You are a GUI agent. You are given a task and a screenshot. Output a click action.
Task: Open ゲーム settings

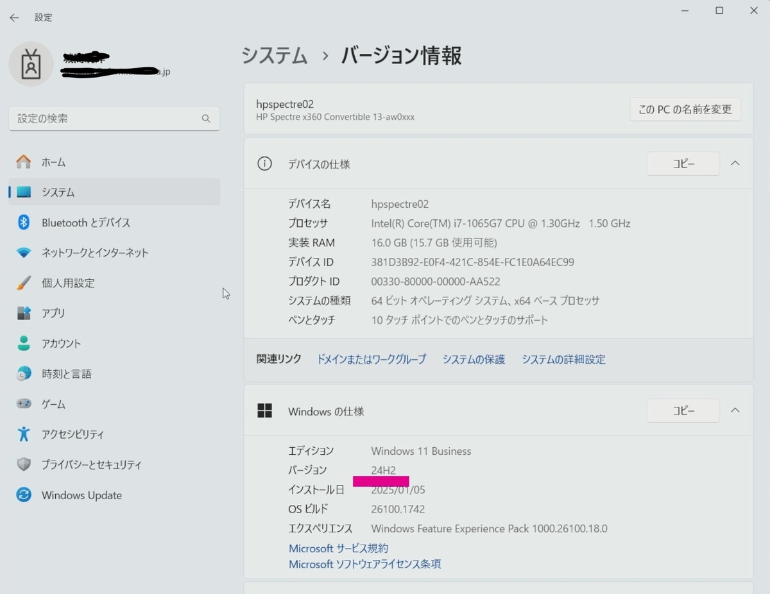pyautogui.click(x=114, y=404)
